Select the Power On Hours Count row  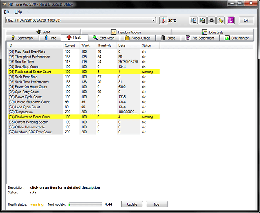[84, 87]
